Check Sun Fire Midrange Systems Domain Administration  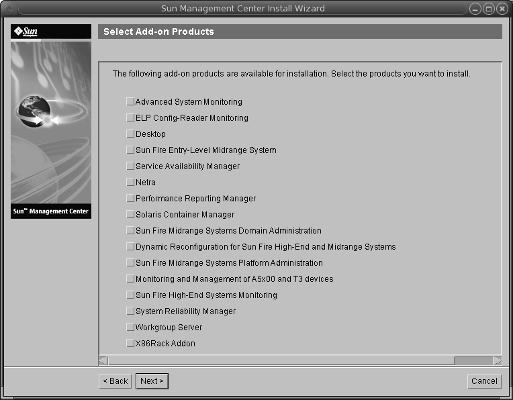tap(130, 230)
